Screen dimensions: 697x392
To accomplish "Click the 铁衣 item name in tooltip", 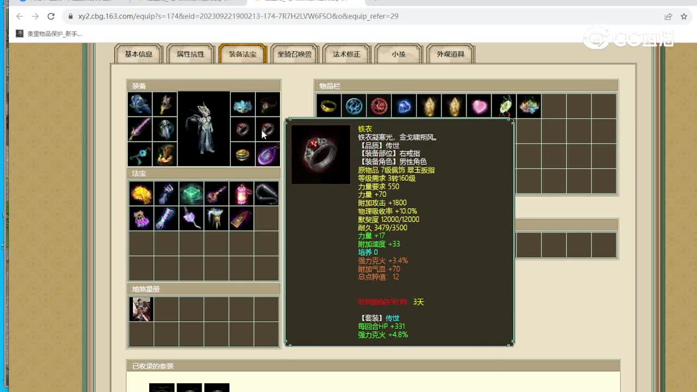I will pos(365,129).
